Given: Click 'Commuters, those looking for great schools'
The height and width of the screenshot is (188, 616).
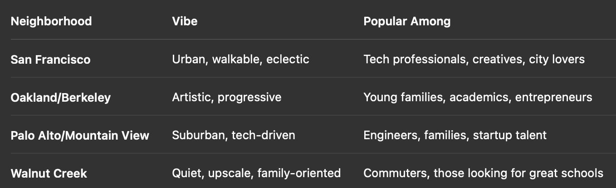Looking at the screenshot, I should coord(484,173).
